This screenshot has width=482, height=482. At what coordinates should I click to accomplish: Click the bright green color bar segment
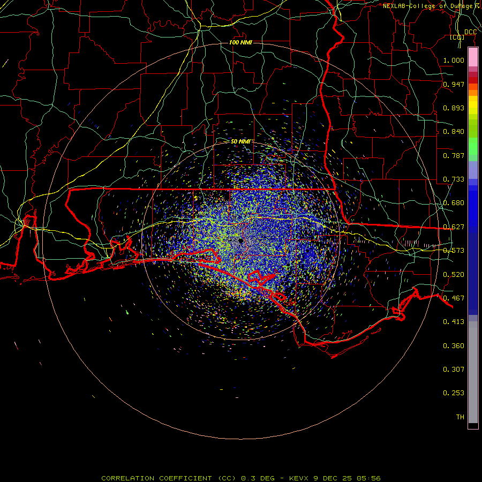(473, 146)
